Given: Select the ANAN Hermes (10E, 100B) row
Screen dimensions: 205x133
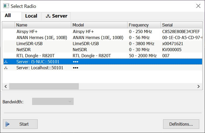Looking at the screenshot, I should tap(42, 38).
